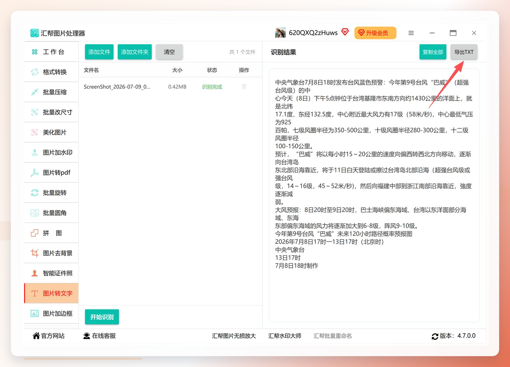Click the 拼图 collage icon
This screenshot has width=510, height=367.
[x=35, y=233]
